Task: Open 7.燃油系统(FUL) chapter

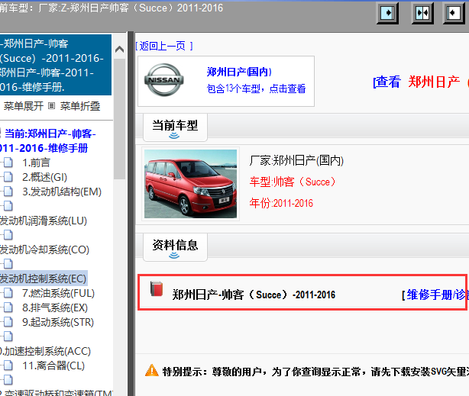Action: pos(58,293)
